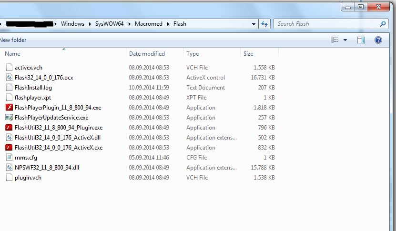Click the refresh button beside address bar

[x=264, y=24]
